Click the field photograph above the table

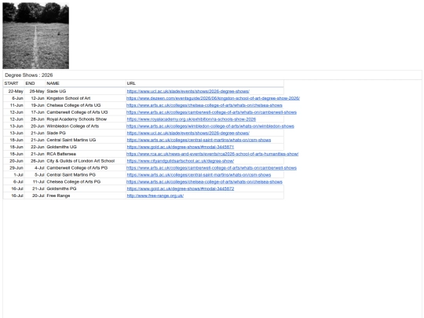(x=35, y=35)
